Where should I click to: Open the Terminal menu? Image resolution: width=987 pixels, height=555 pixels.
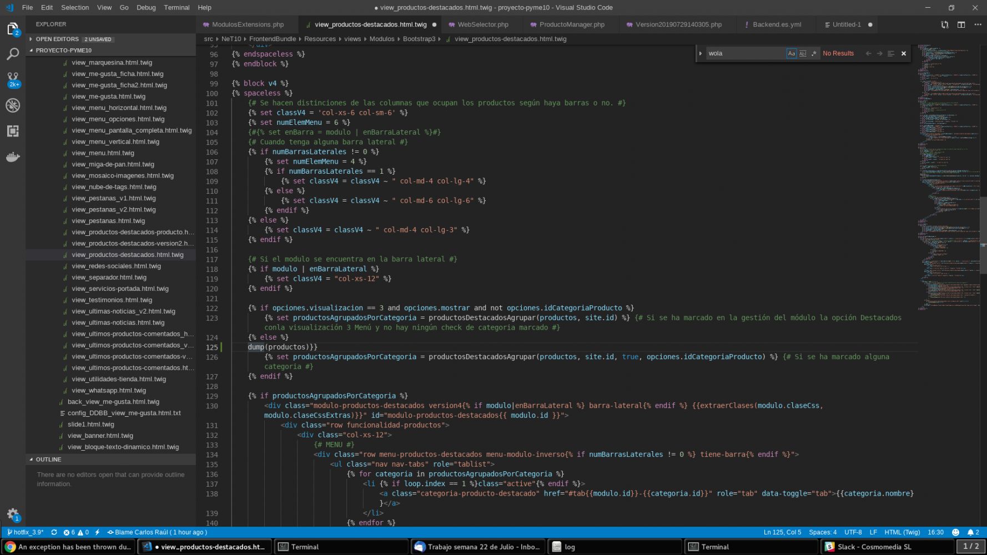coord(177,8)
